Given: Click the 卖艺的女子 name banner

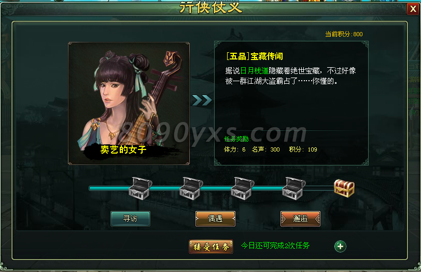Looking at the screenshot, I should (123, 149).
